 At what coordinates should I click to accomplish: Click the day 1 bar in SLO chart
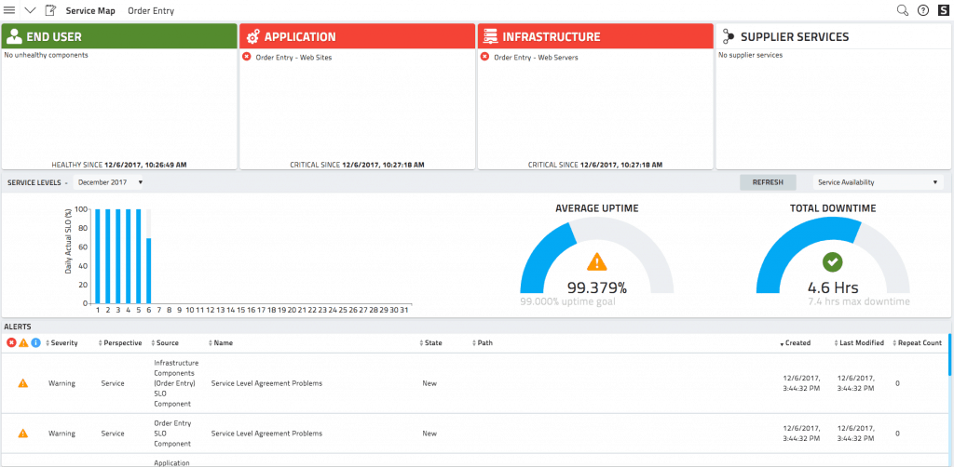pos(97,256)
